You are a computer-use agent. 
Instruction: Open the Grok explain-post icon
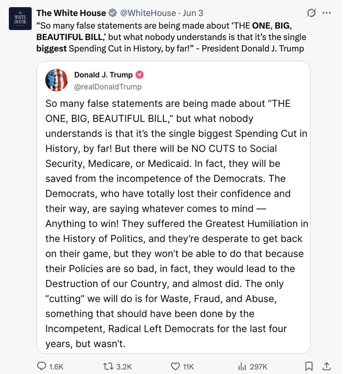point(311,13)
